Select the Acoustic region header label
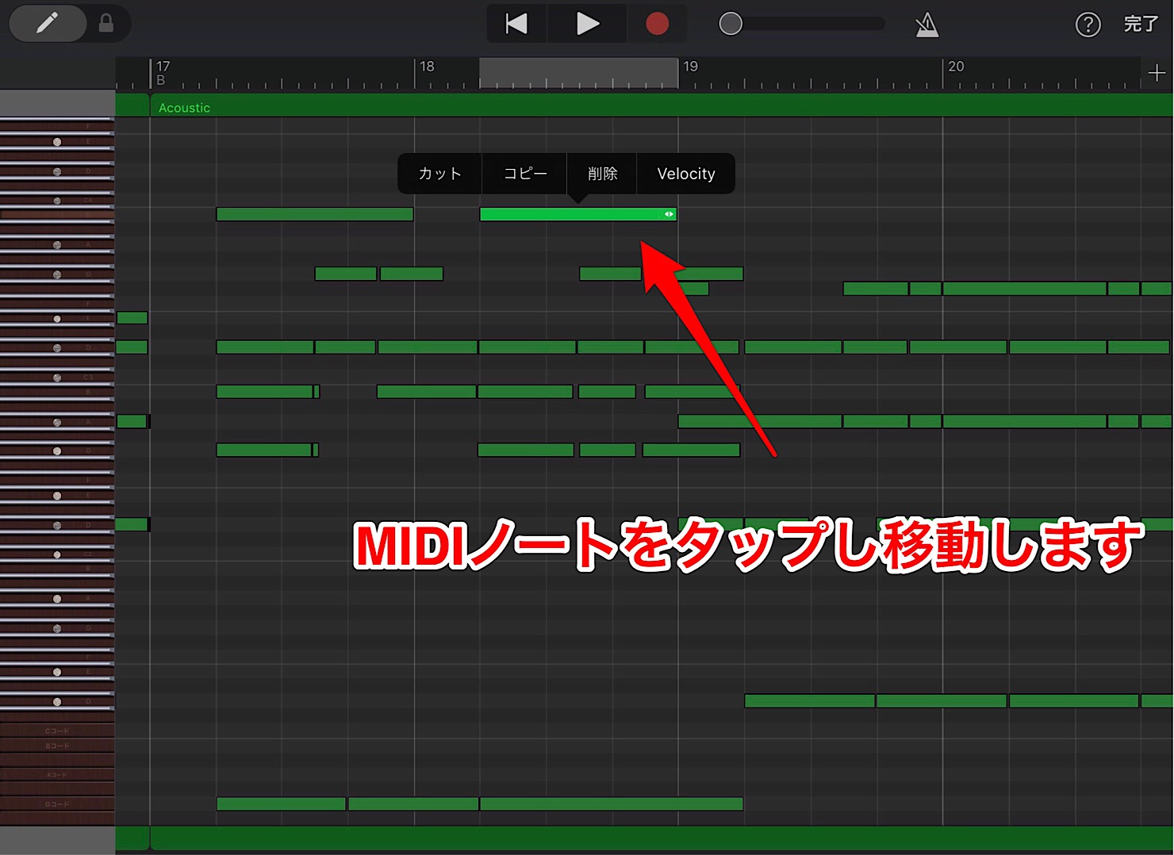 [184, 108]
